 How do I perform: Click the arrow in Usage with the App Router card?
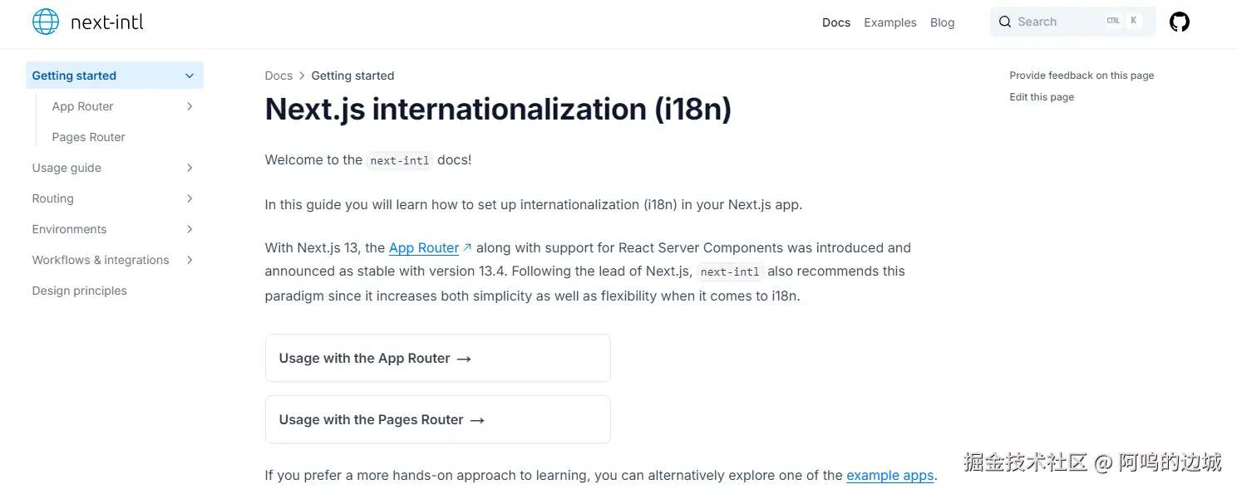pyautogui.click(x=464, y=359)
